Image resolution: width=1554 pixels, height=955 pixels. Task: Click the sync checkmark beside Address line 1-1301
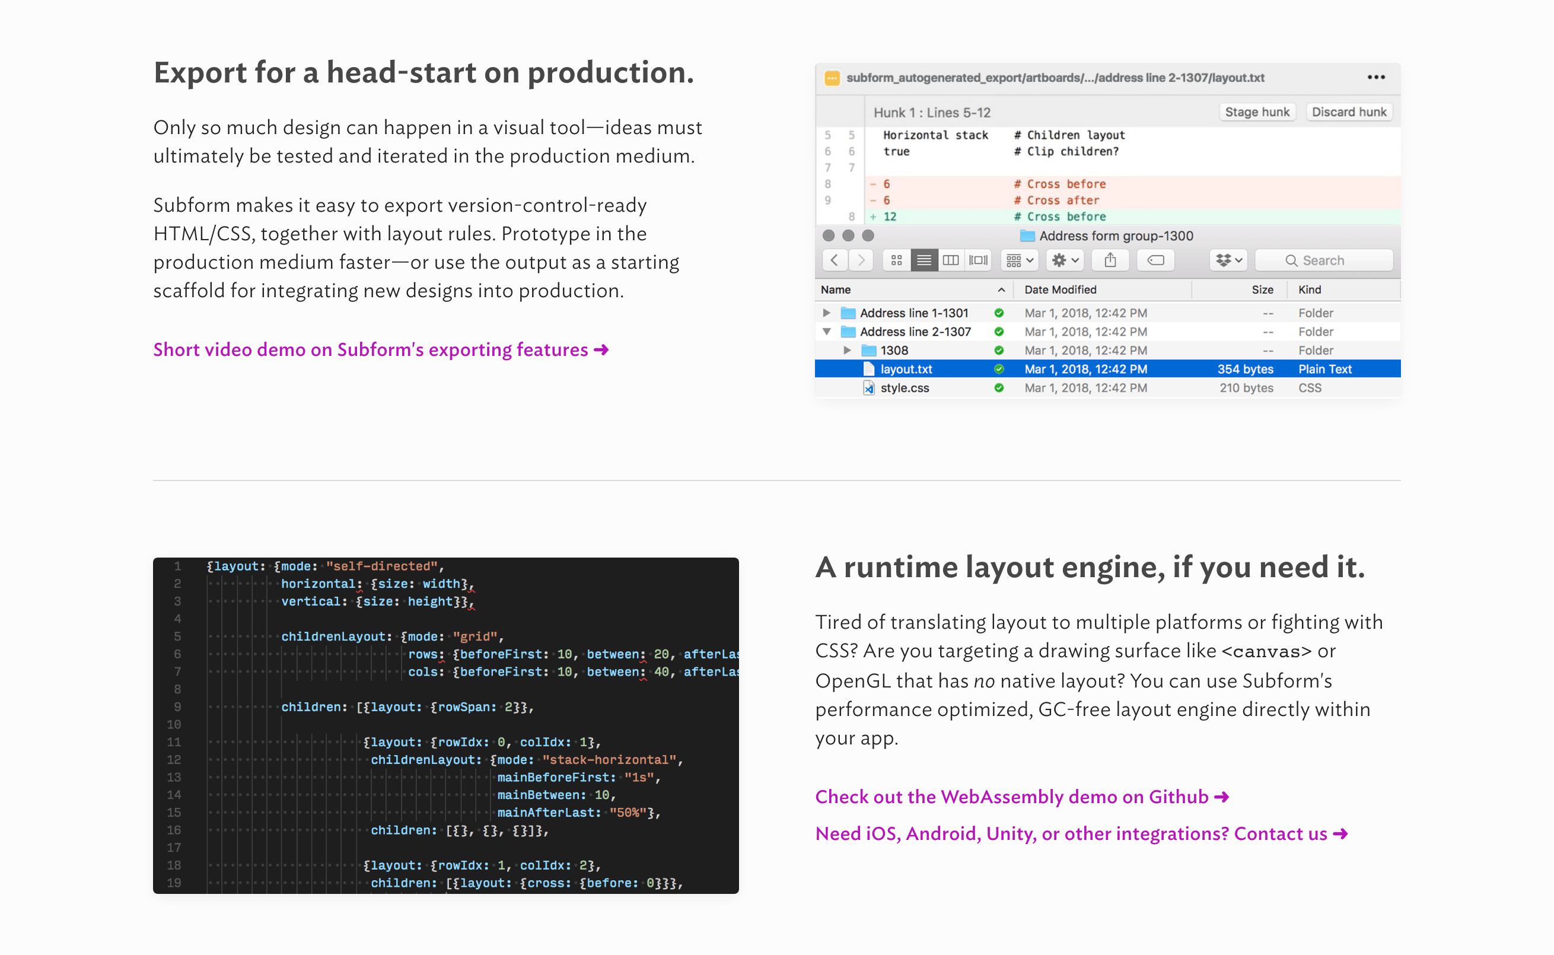click(998, 313)
